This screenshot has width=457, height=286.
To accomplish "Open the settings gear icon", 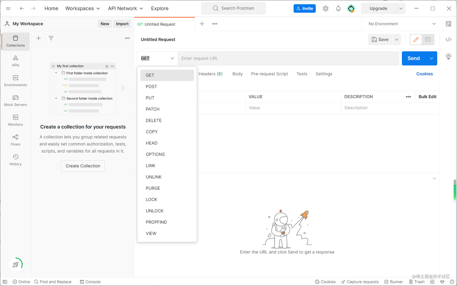I will 326,9.
